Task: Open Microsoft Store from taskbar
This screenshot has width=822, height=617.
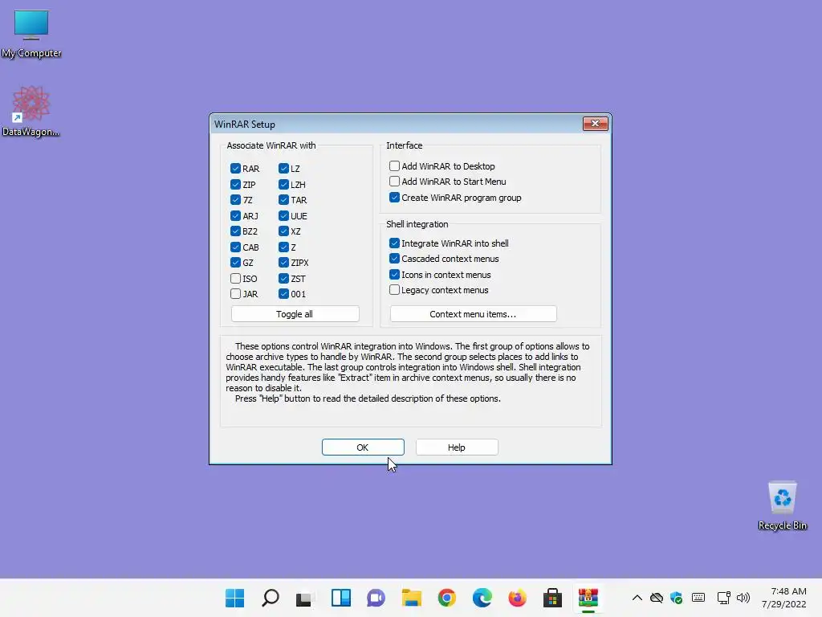Action: pos(552,598)
